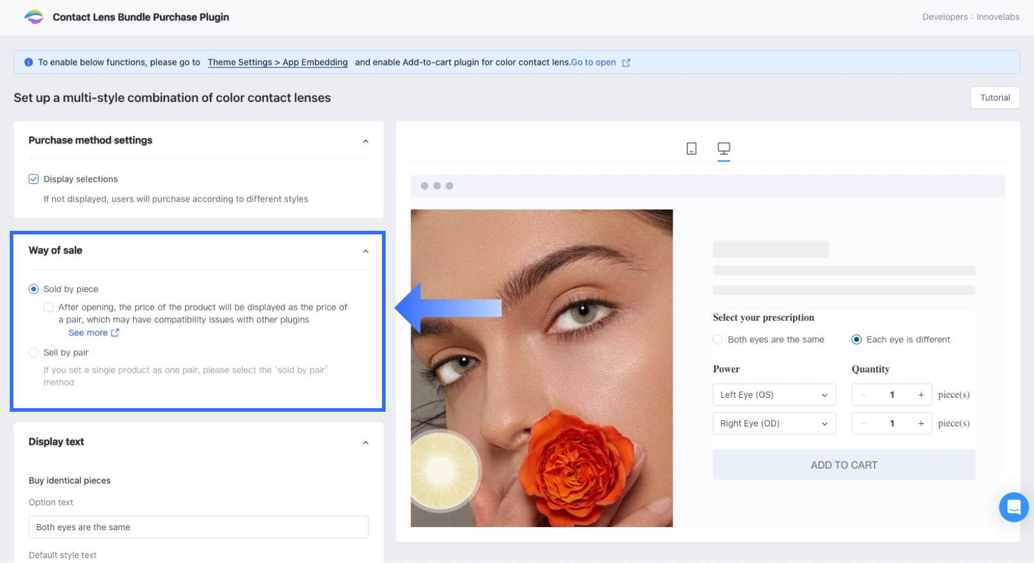Click the info icon in the banner
The width and height of the screenshot is (1034, 563).
tap(29, 63)
